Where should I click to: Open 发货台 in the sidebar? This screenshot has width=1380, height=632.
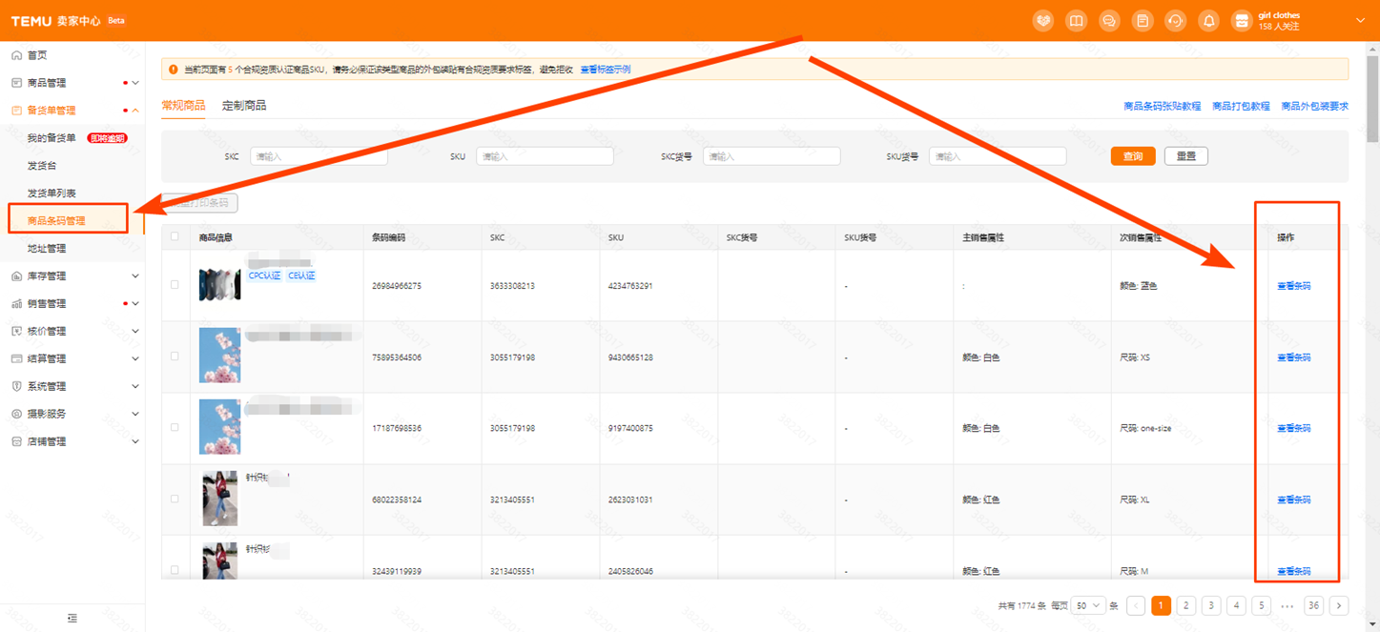[42, 166]
